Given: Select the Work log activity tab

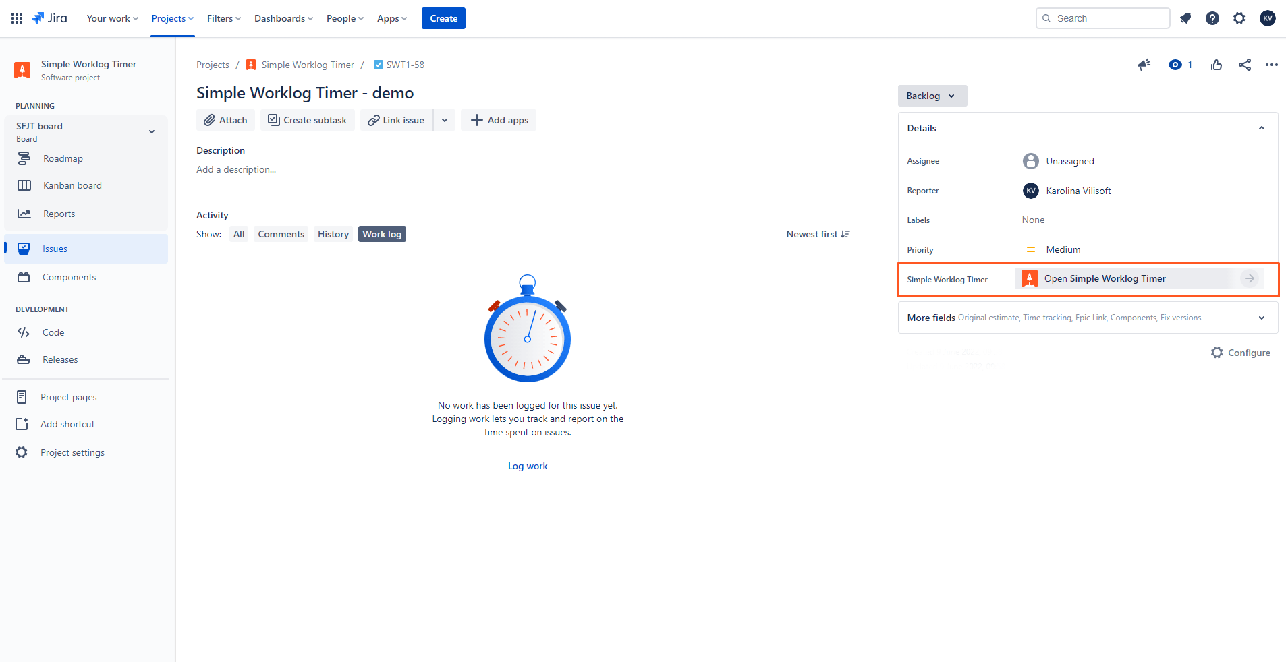Looking at the screenshot, I should 382,234.
